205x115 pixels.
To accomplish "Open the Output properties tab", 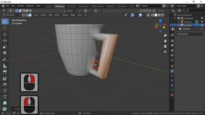I will coord(172,46).
